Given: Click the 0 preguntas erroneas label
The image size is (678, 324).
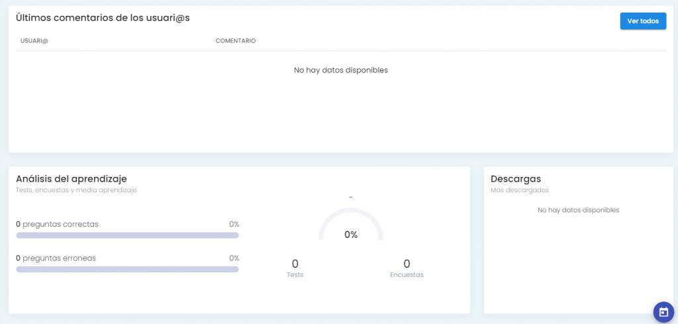Looking at the screenshot, I should click(56, 258).
